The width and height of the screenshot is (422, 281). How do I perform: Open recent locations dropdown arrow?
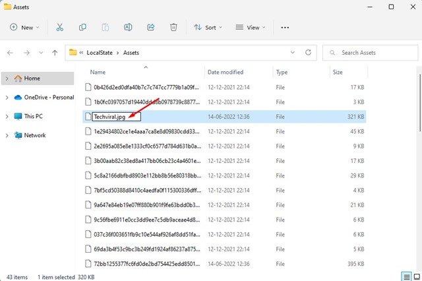[41, 53]
